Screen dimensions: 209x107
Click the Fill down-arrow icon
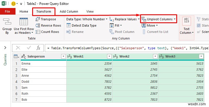click(x=112, y=25)
